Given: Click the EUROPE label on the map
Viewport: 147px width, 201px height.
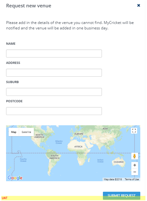Looking at the screenshot, I should click(x=79, y=134).
